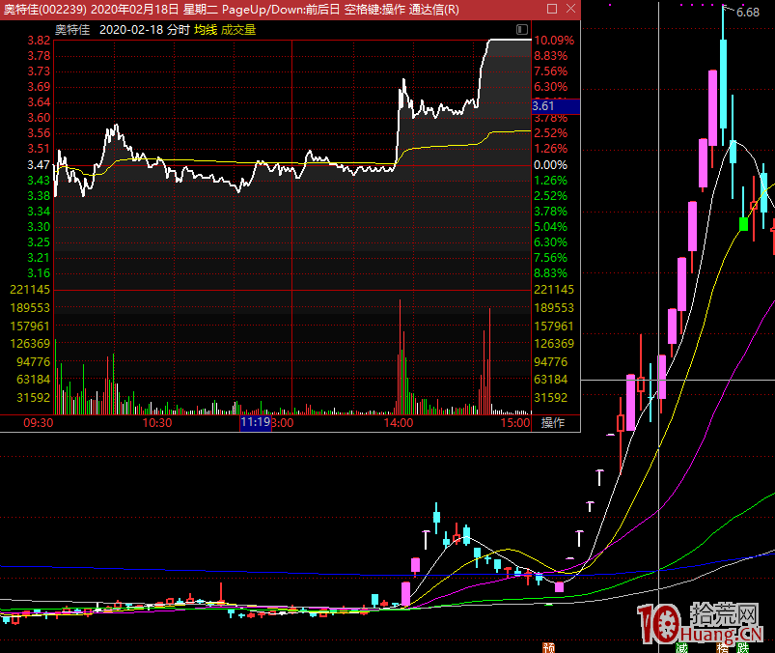Open the 操作 menu at bottom right
This screenshot has height=653, width=775.
click(x=553, y=422)
